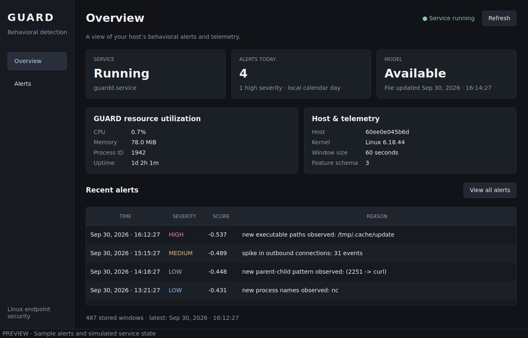Click the score -0.489
The image size is (528, 338).
[x=217, y=253]
